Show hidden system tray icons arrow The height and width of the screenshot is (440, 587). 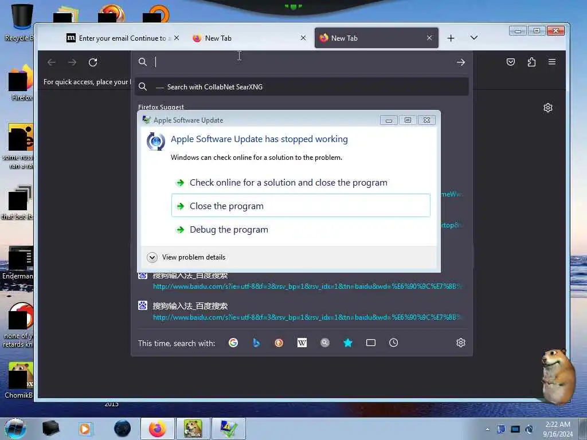[487, 429]
